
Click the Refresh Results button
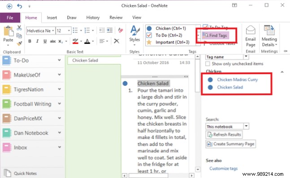pos(224,135)
